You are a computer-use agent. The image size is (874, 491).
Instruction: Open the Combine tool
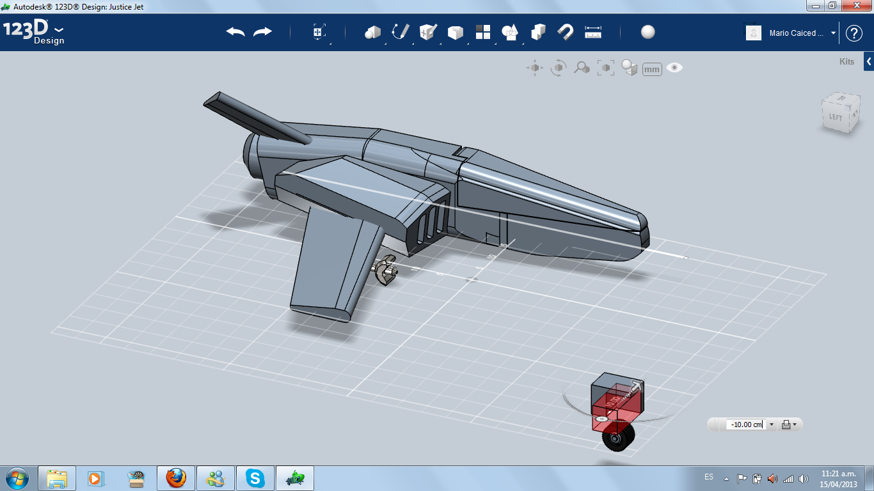tap(538, 32)
